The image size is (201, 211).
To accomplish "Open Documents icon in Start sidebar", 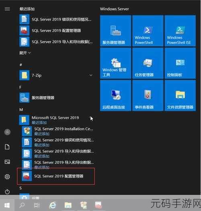I will click(x=7, y=147).
